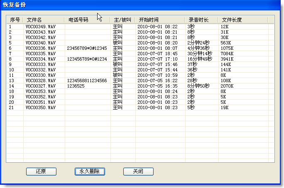Select file VOC00335.WAV
This screenshot has width=284, height=188.
[x=41, y=54]
